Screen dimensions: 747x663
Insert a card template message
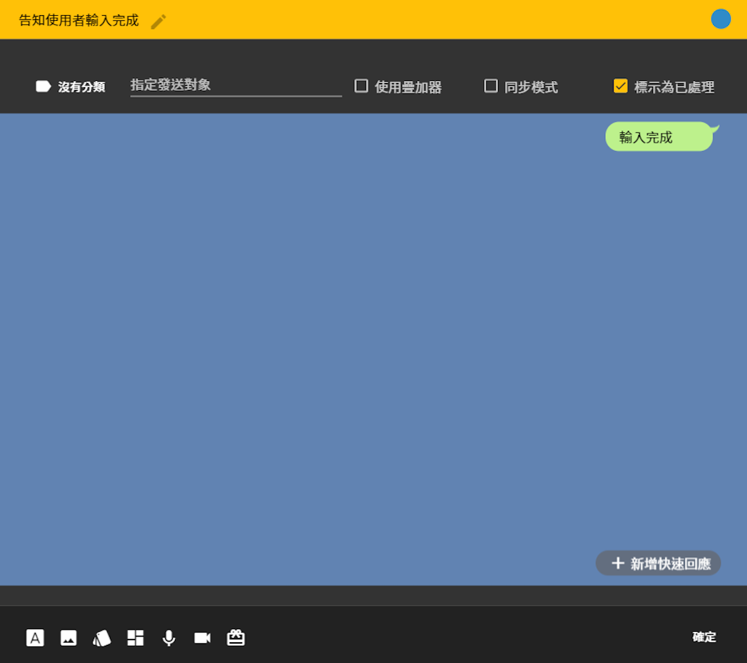pos(102,637)
